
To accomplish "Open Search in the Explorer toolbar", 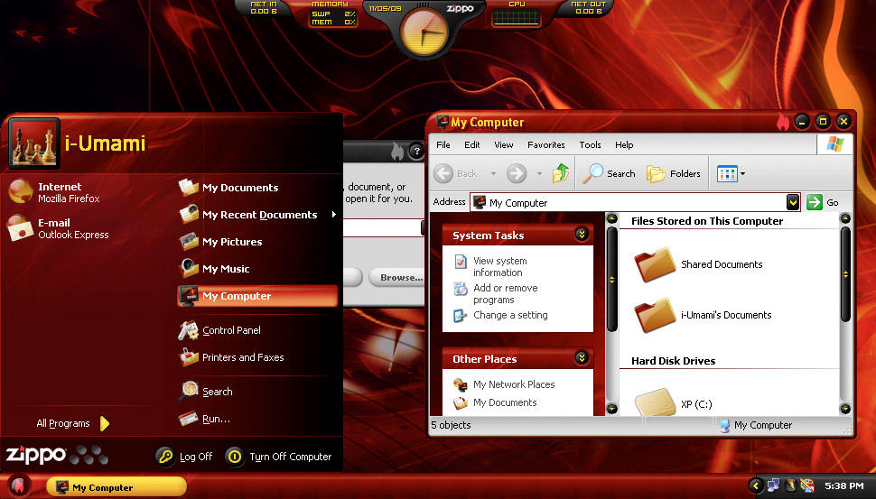I will (610, 173).
